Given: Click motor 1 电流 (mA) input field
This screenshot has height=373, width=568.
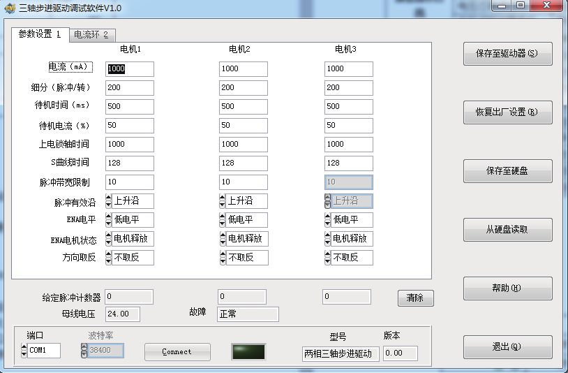Looking at the screenshot, I should click(130, 69).
